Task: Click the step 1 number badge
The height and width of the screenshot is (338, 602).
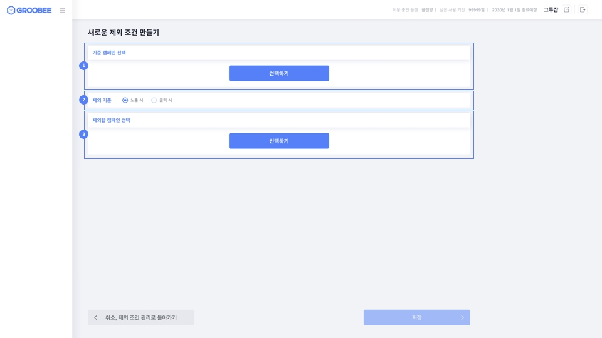Action: (83, 66)
